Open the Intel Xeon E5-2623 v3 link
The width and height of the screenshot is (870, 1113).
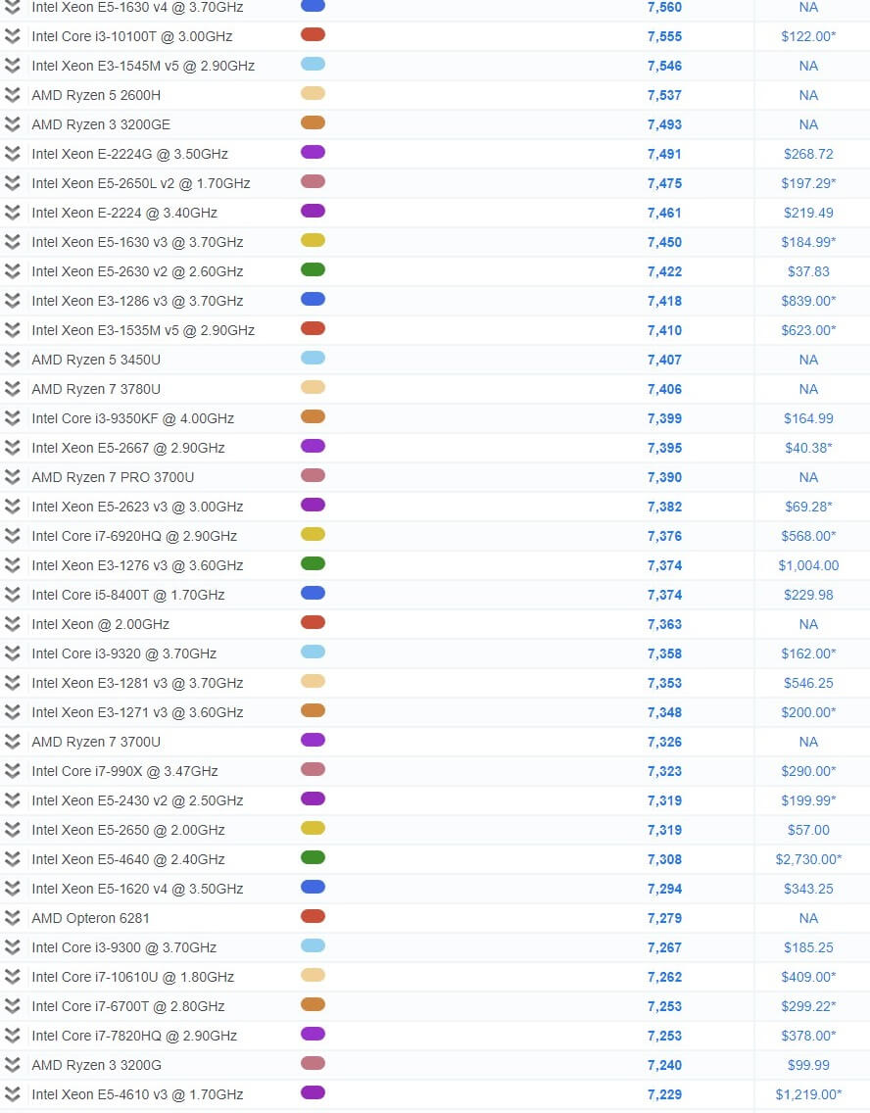coord(137,507)
